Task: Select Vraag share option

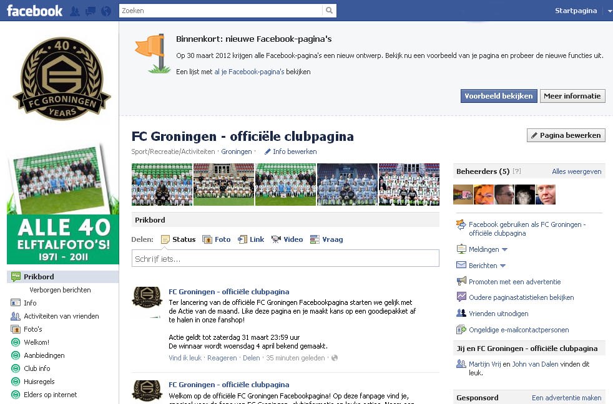Action: [326, 239]
